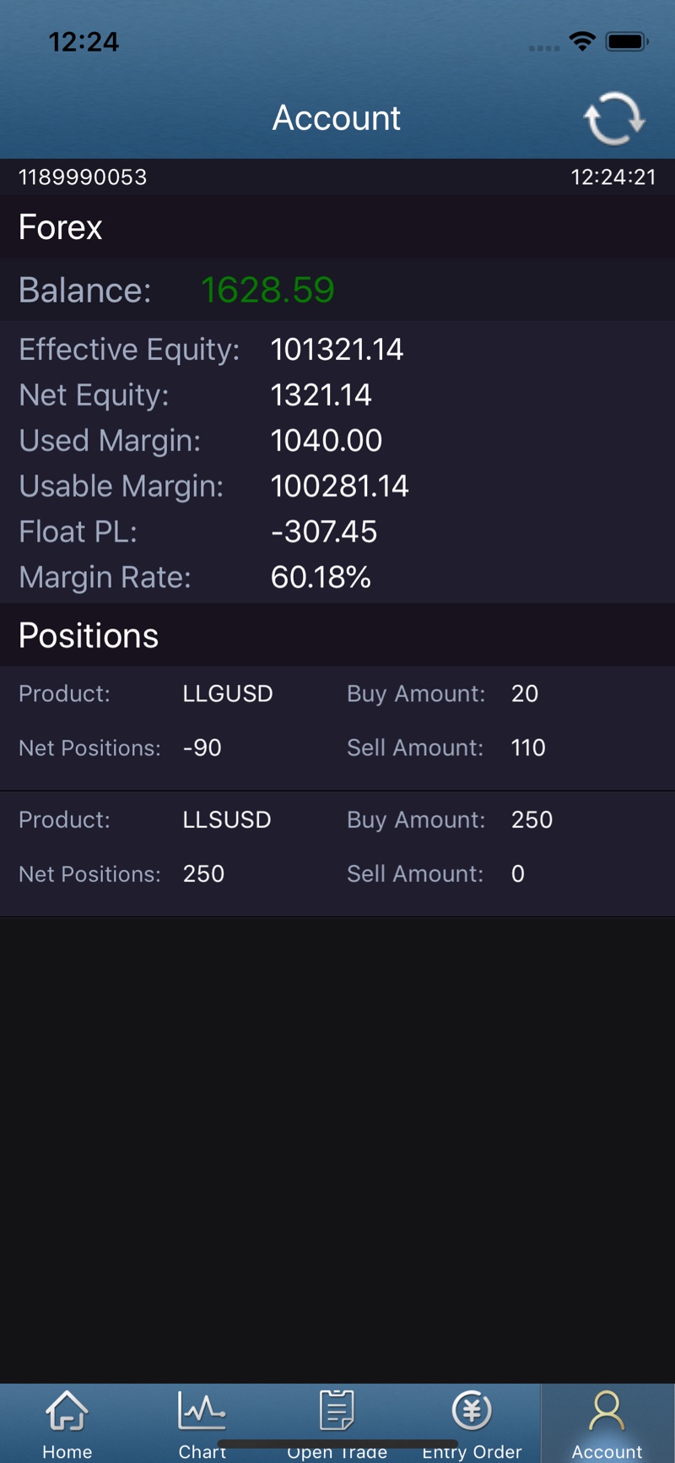
Task: Tap the Account title in header
Action: click(x=337, y=117)
